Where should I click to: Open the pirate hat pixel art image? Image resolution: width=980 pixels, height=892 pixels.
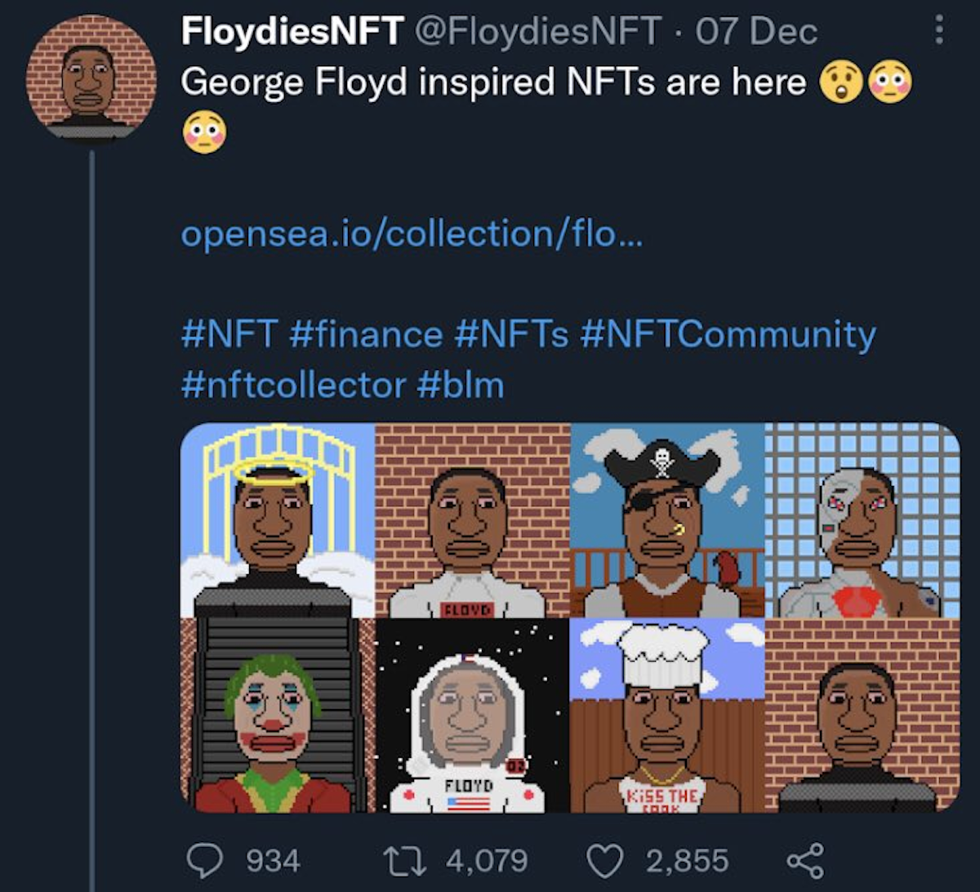(667, 520)
